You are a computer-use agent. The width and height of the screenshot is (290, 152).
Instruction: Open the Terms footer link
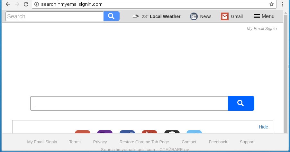[x=75, y=142]
